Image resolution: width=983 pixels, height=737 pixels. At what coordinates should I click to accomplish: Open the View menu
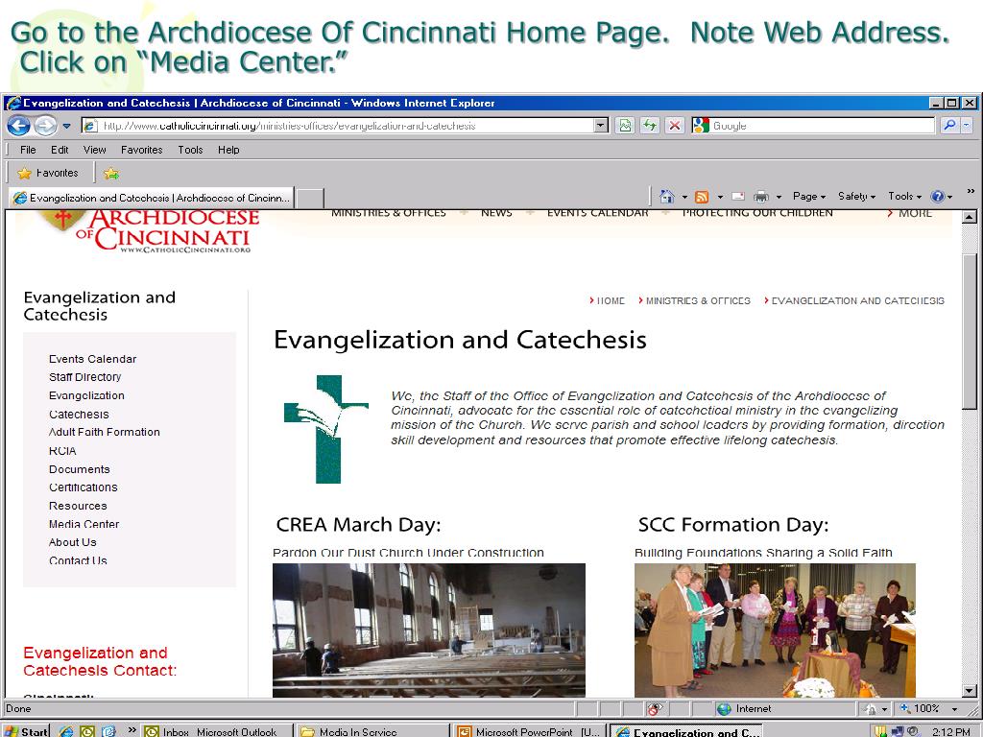point(95,150)
